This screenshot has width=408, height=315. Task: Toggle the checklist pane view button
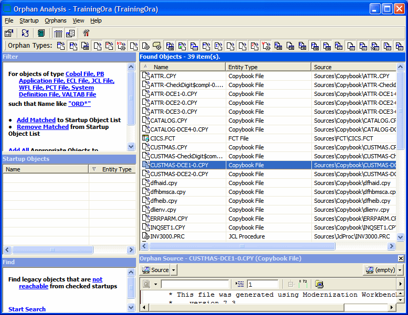[70, 33]
